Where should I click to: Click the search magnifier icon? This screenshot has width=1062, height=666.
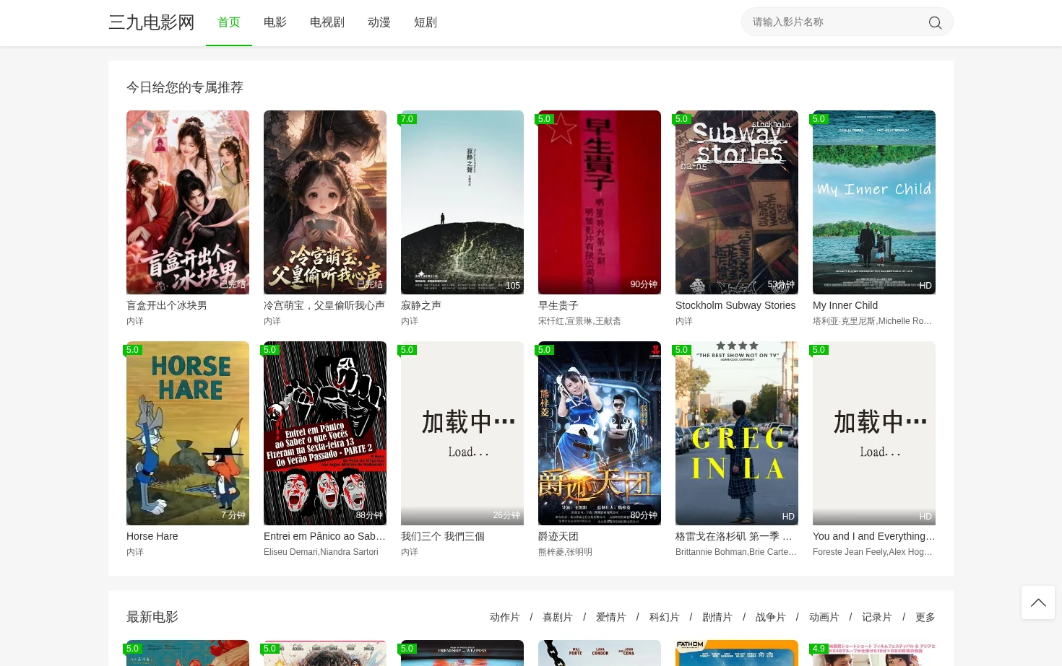click(x=935, y=22)
